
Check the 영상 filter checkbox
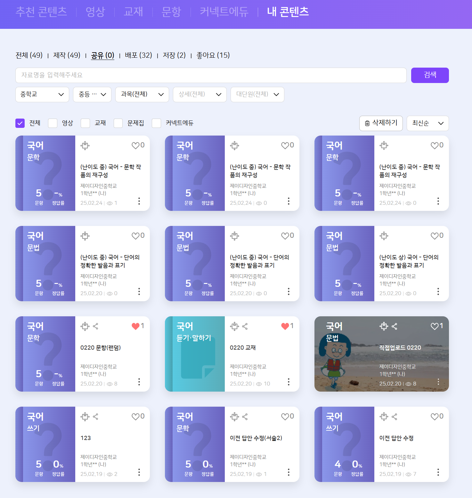tap(53, 123)
